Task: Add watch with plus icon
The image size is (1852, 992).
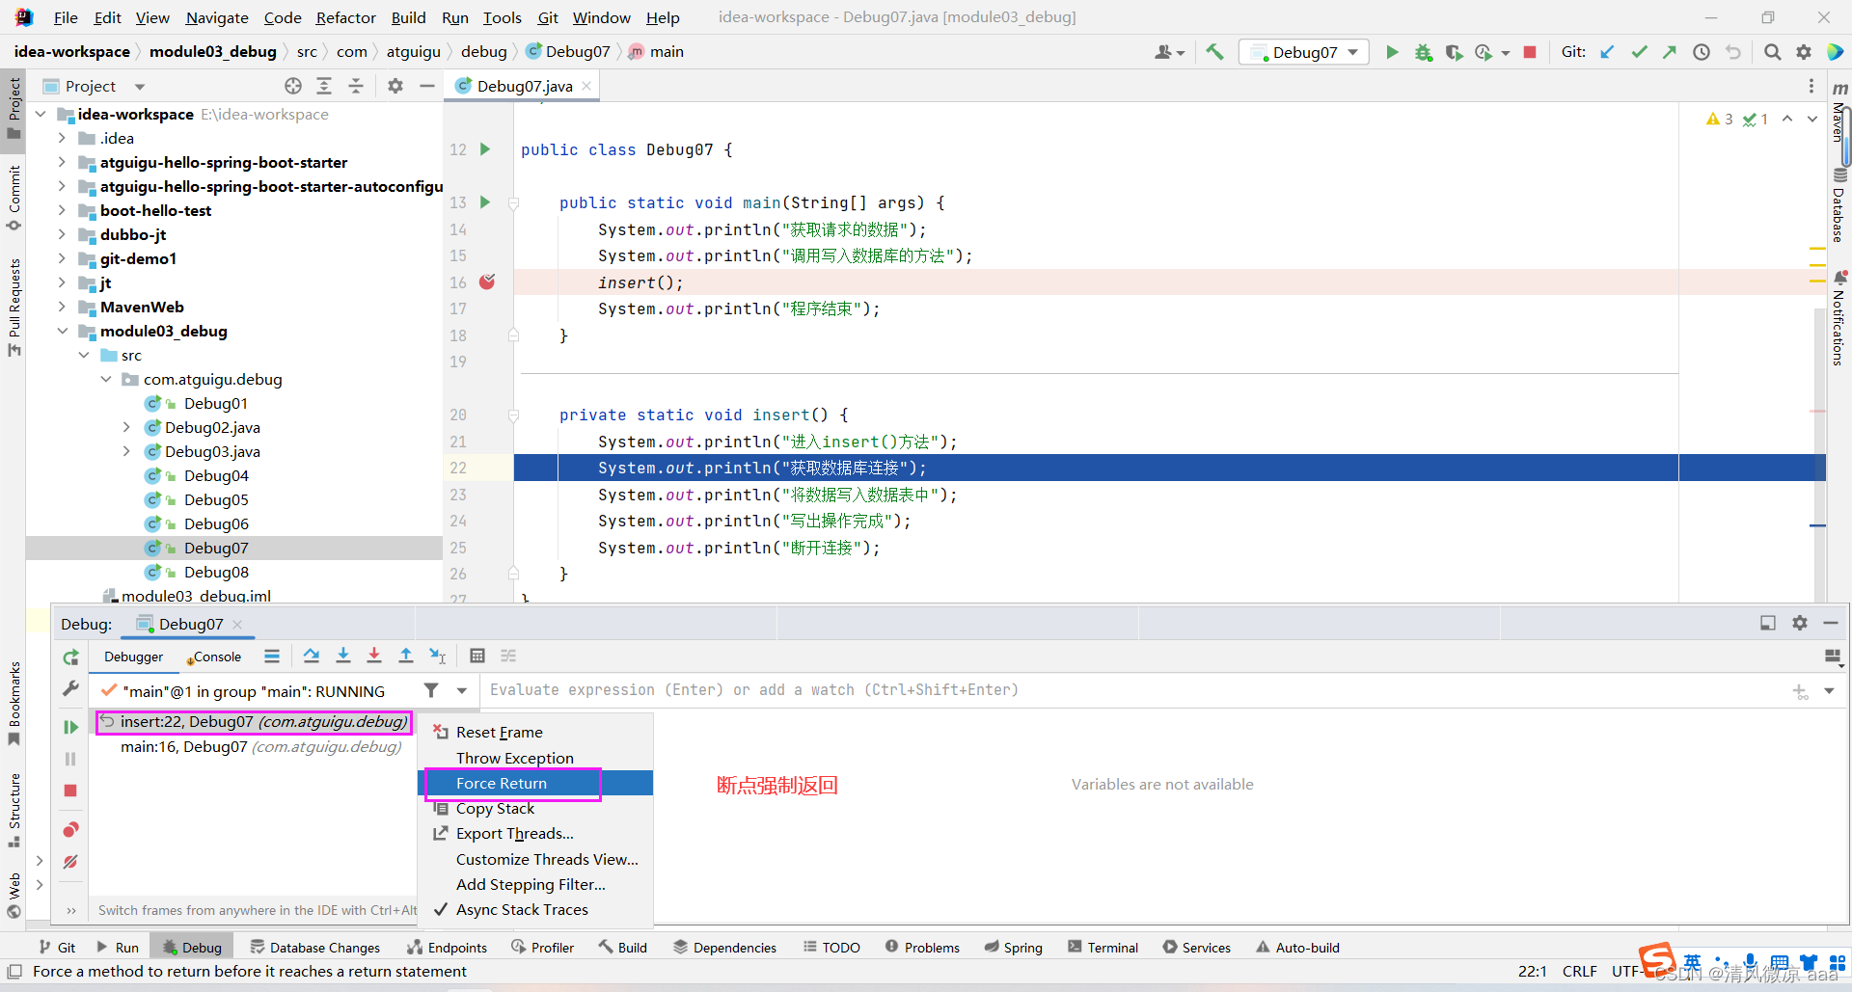Action: (1800, 690)
